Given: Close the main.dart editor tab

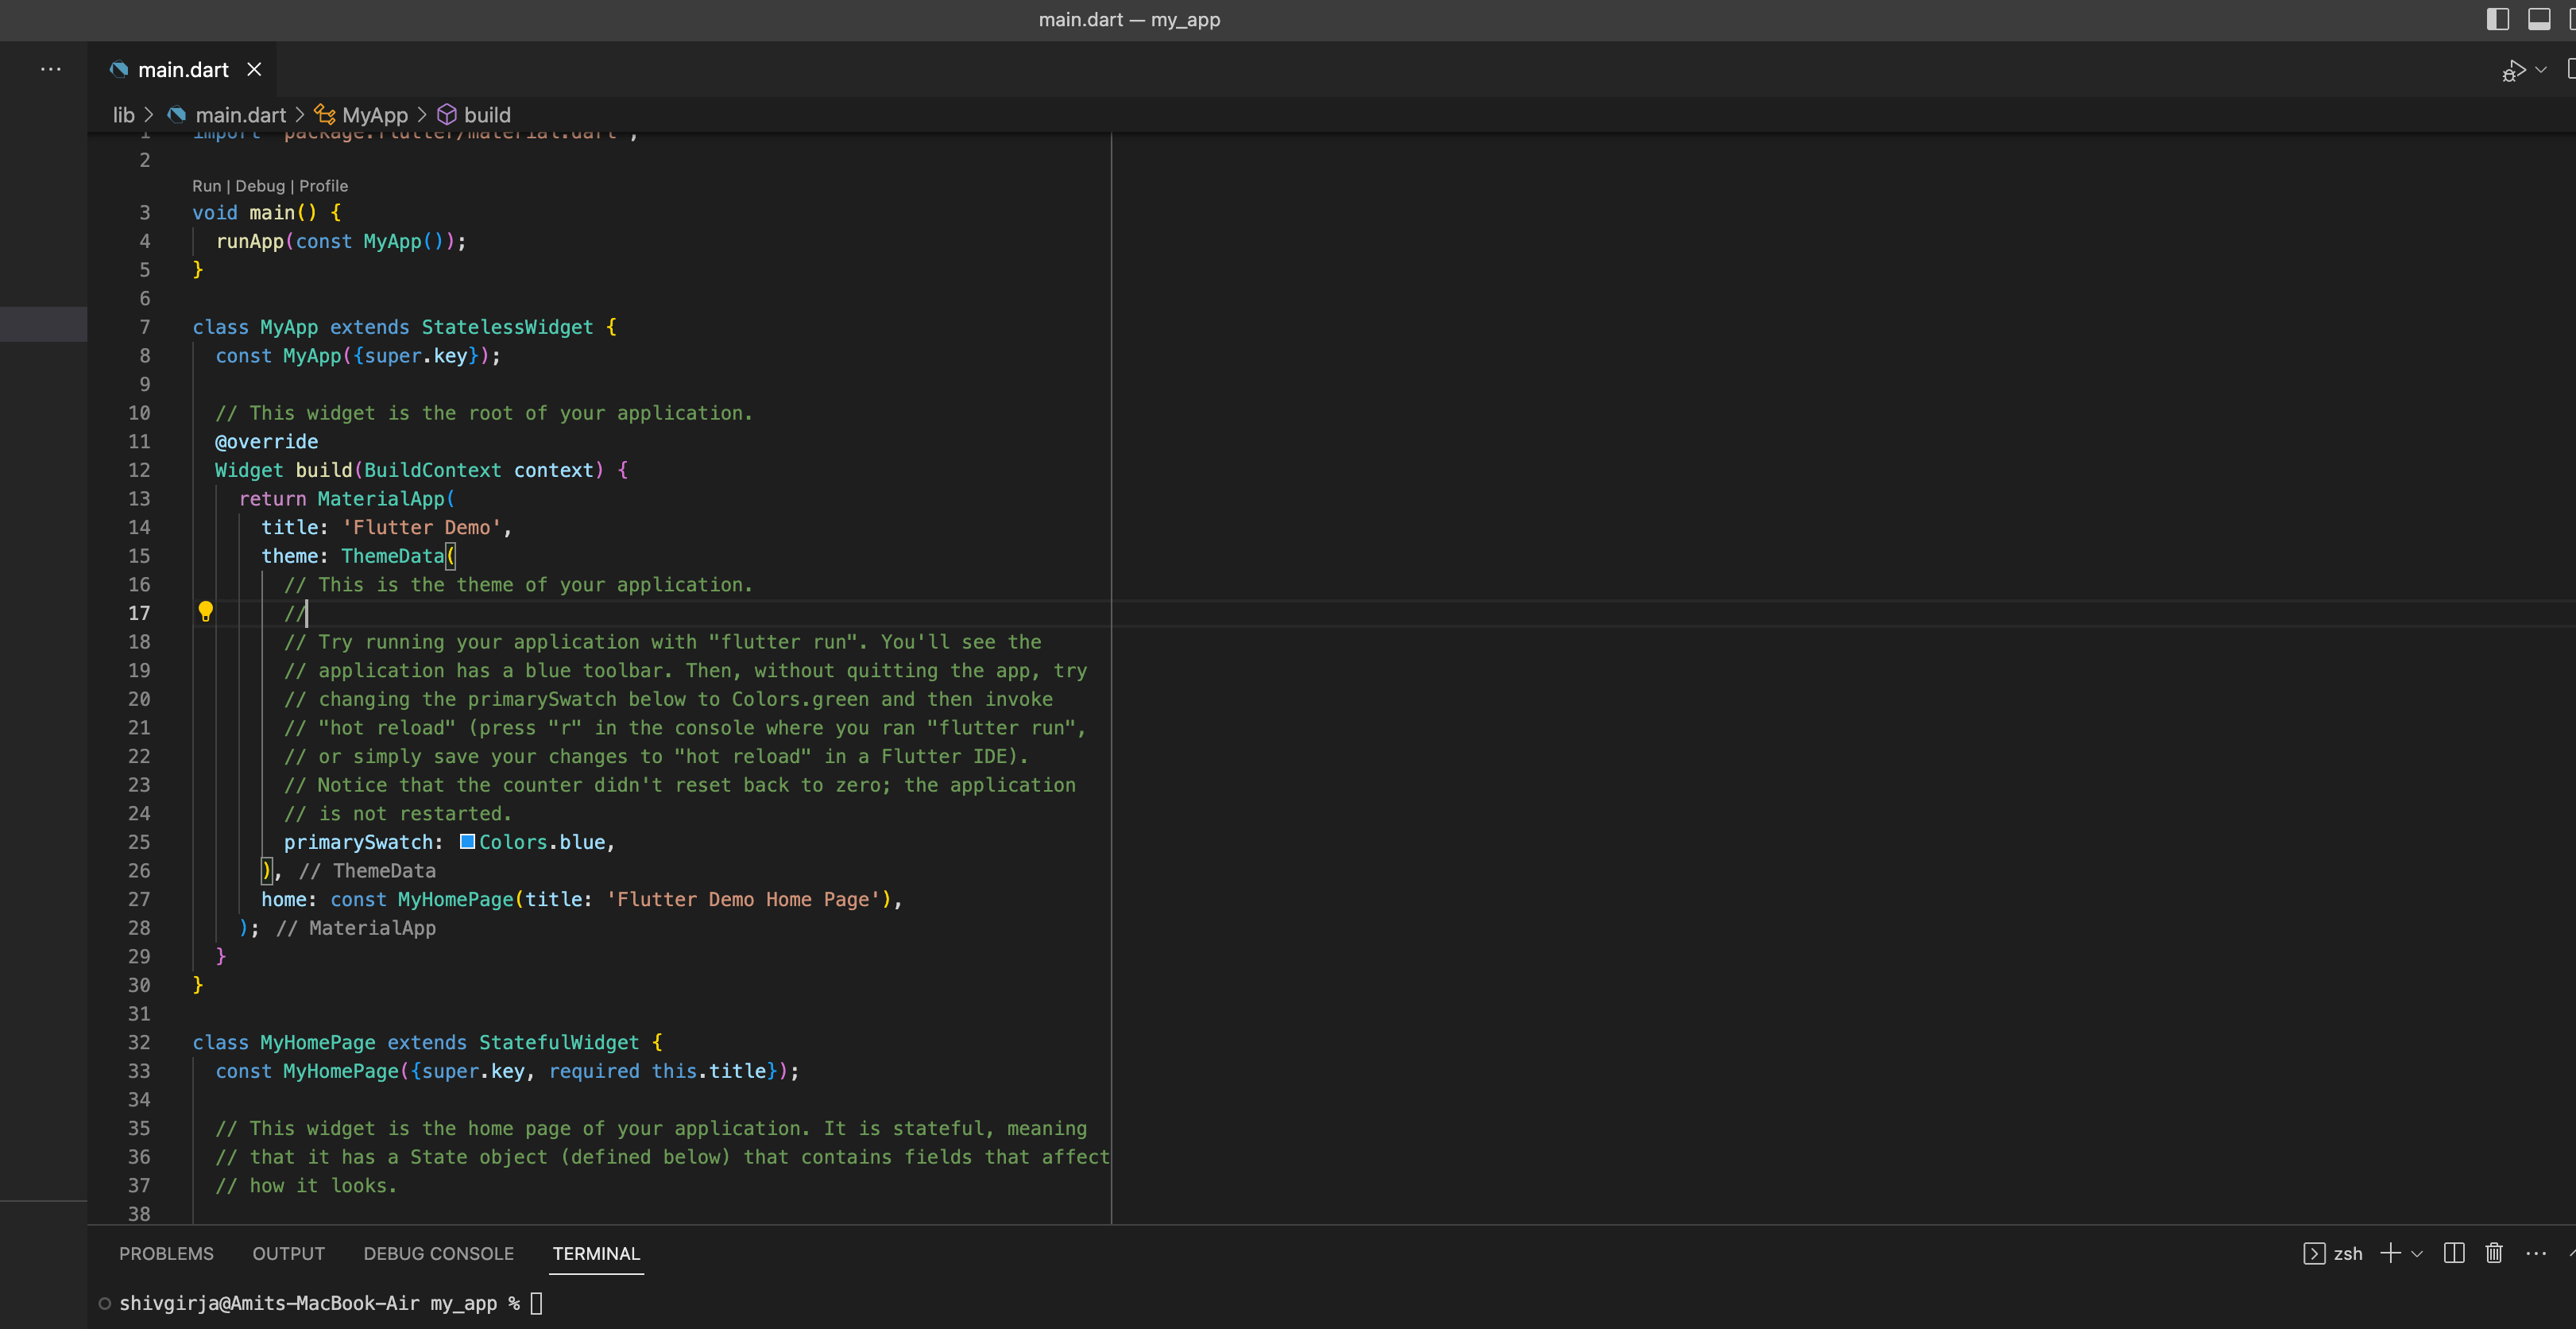Looking at the screenshot, I should pyautogui.click(x=254, y=69).
